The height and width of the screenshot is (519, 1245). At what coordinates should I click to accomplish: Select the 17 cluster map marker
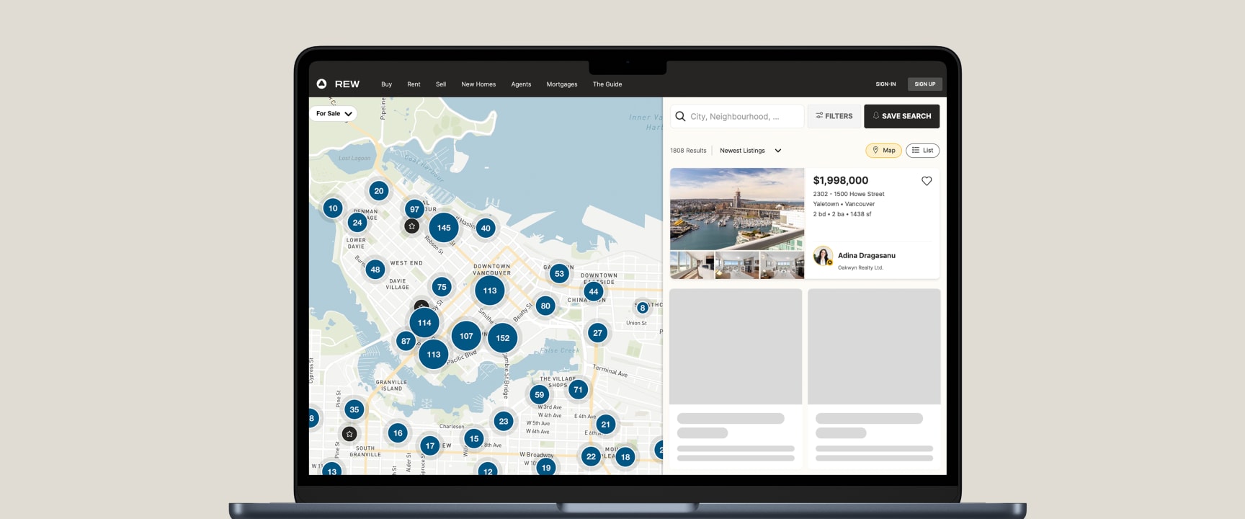point(430,446)
